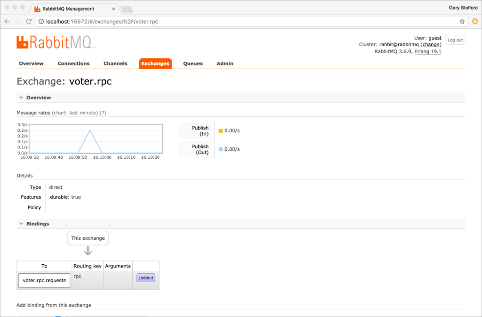The height and width of the screenshot is (317, 482).
Task: Click the Arguments column header
Action: click(x=118, y=266)
